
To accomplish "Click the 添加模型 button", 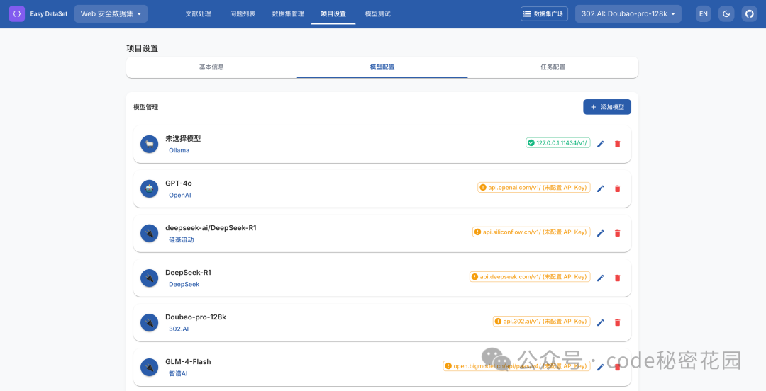I will click(607, 107).
